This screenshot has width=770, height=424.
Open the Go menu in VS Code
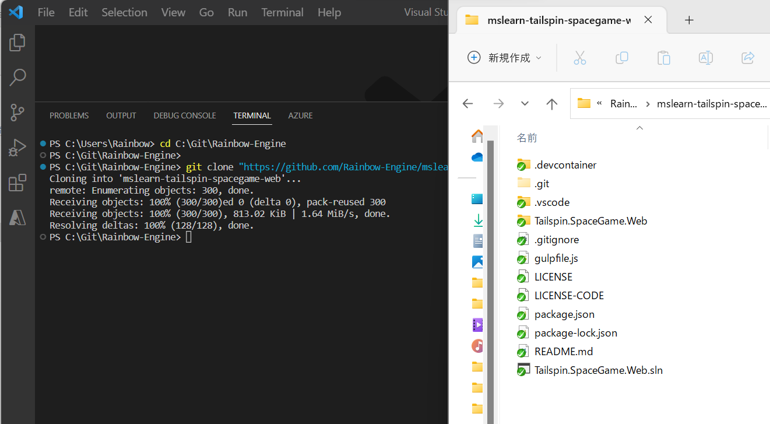206,12
